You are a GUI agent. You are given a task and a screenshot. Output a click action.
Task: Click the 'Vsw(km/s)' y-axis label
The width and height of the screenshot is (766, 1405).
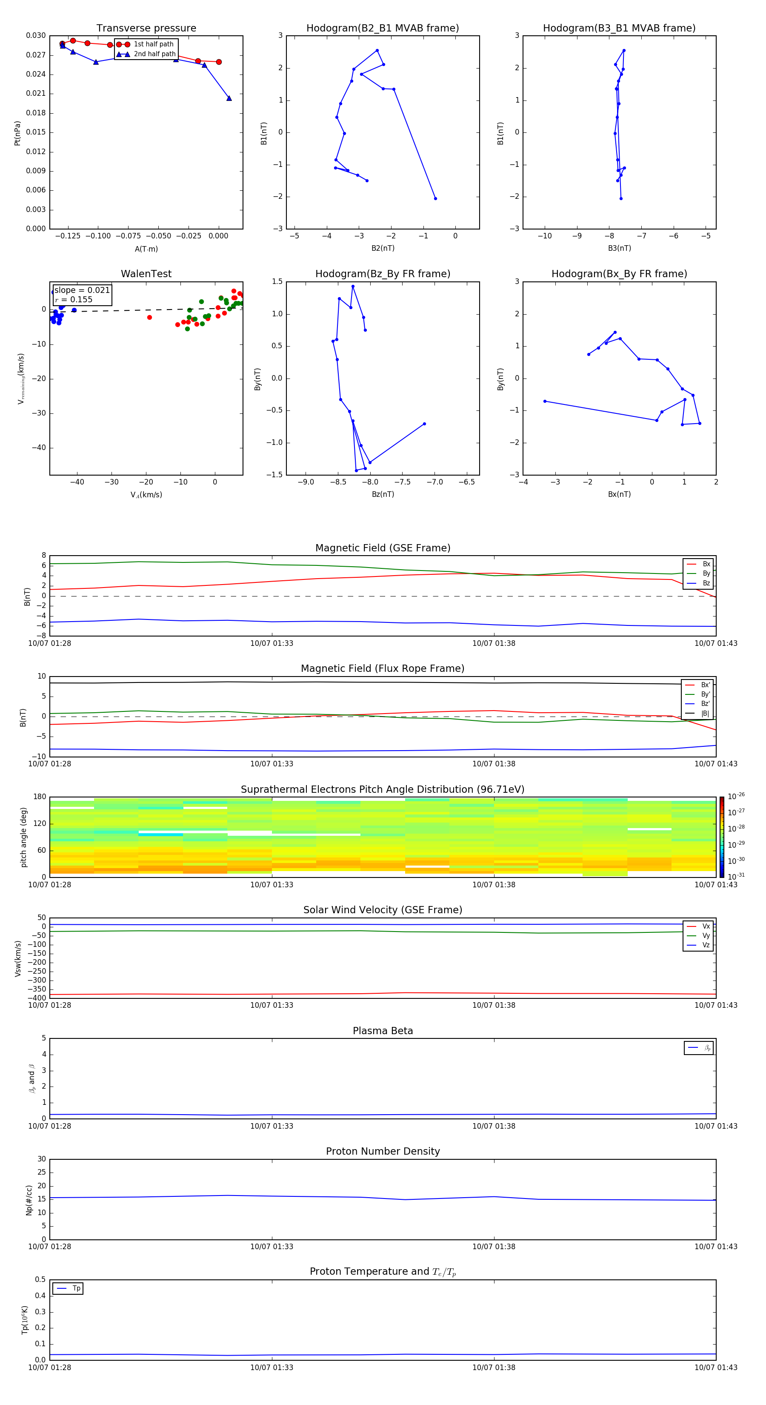coord(17,958)
